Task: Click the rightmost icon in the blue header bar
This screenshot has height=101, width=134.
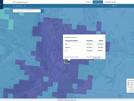Action: 116,6
